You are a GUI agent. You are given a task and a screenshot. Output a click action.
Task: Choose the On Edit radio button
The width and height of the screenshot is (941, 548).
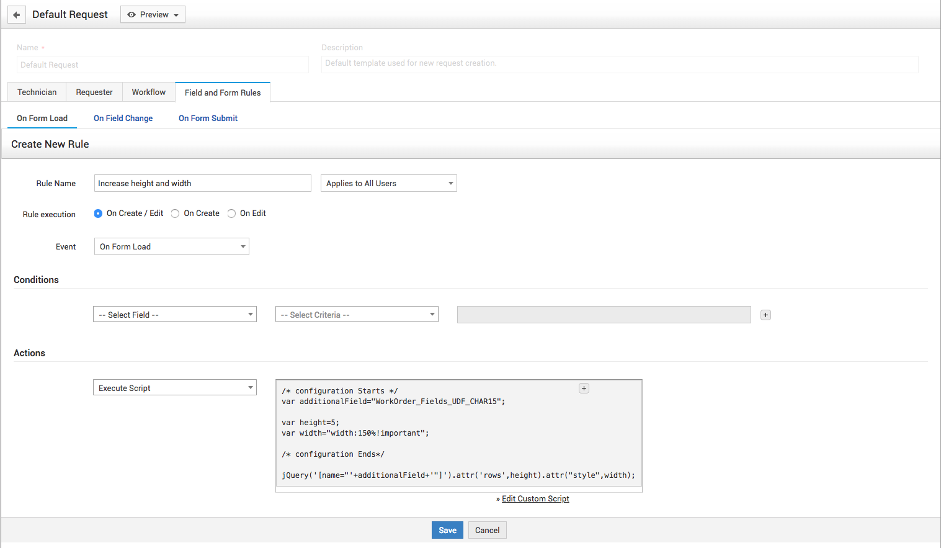[x=231, y=213]
